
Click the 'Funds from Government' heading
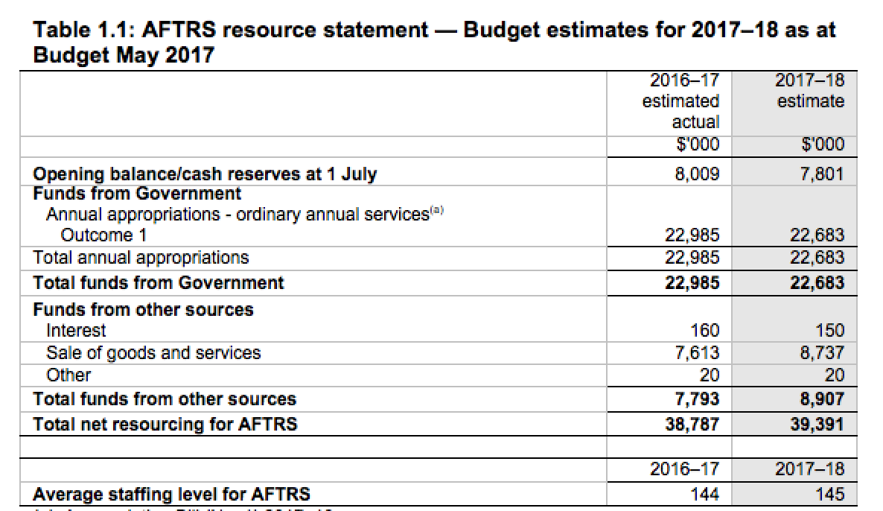pos(137,194)
